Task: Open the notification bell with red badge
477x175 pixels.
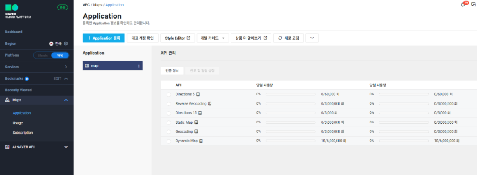Action: pyautogui.click(x=463, y=4)
